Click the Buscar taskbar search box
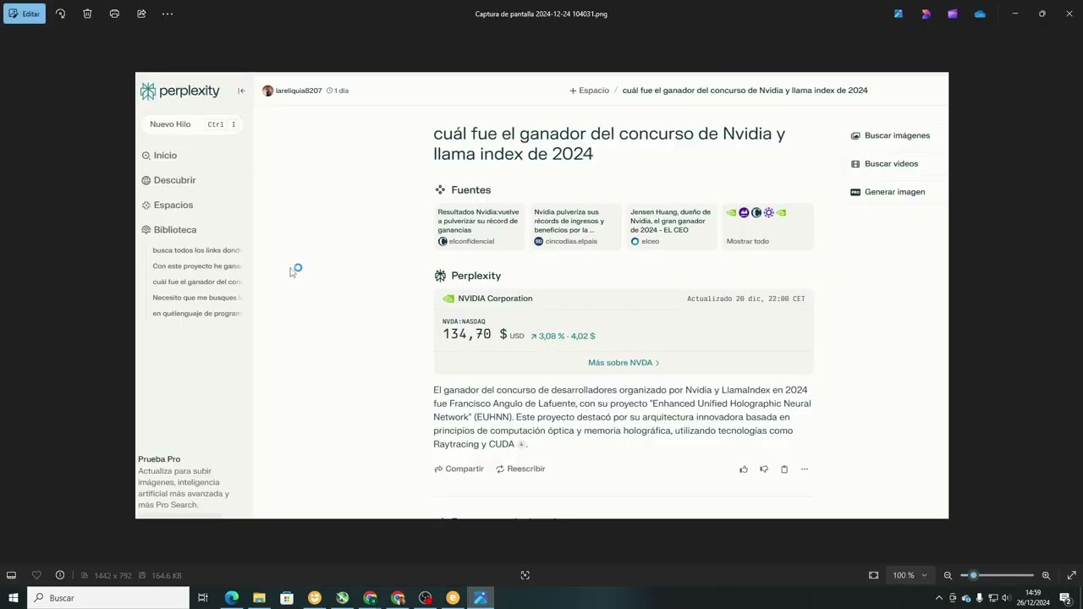1083x609 pixels. (x=107, y=598)
